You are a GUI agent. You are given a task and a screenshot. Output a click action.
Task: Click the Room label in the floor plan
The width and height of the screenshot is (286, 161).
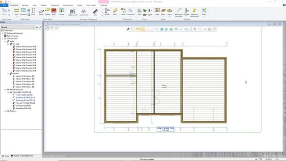pos(164,86)
